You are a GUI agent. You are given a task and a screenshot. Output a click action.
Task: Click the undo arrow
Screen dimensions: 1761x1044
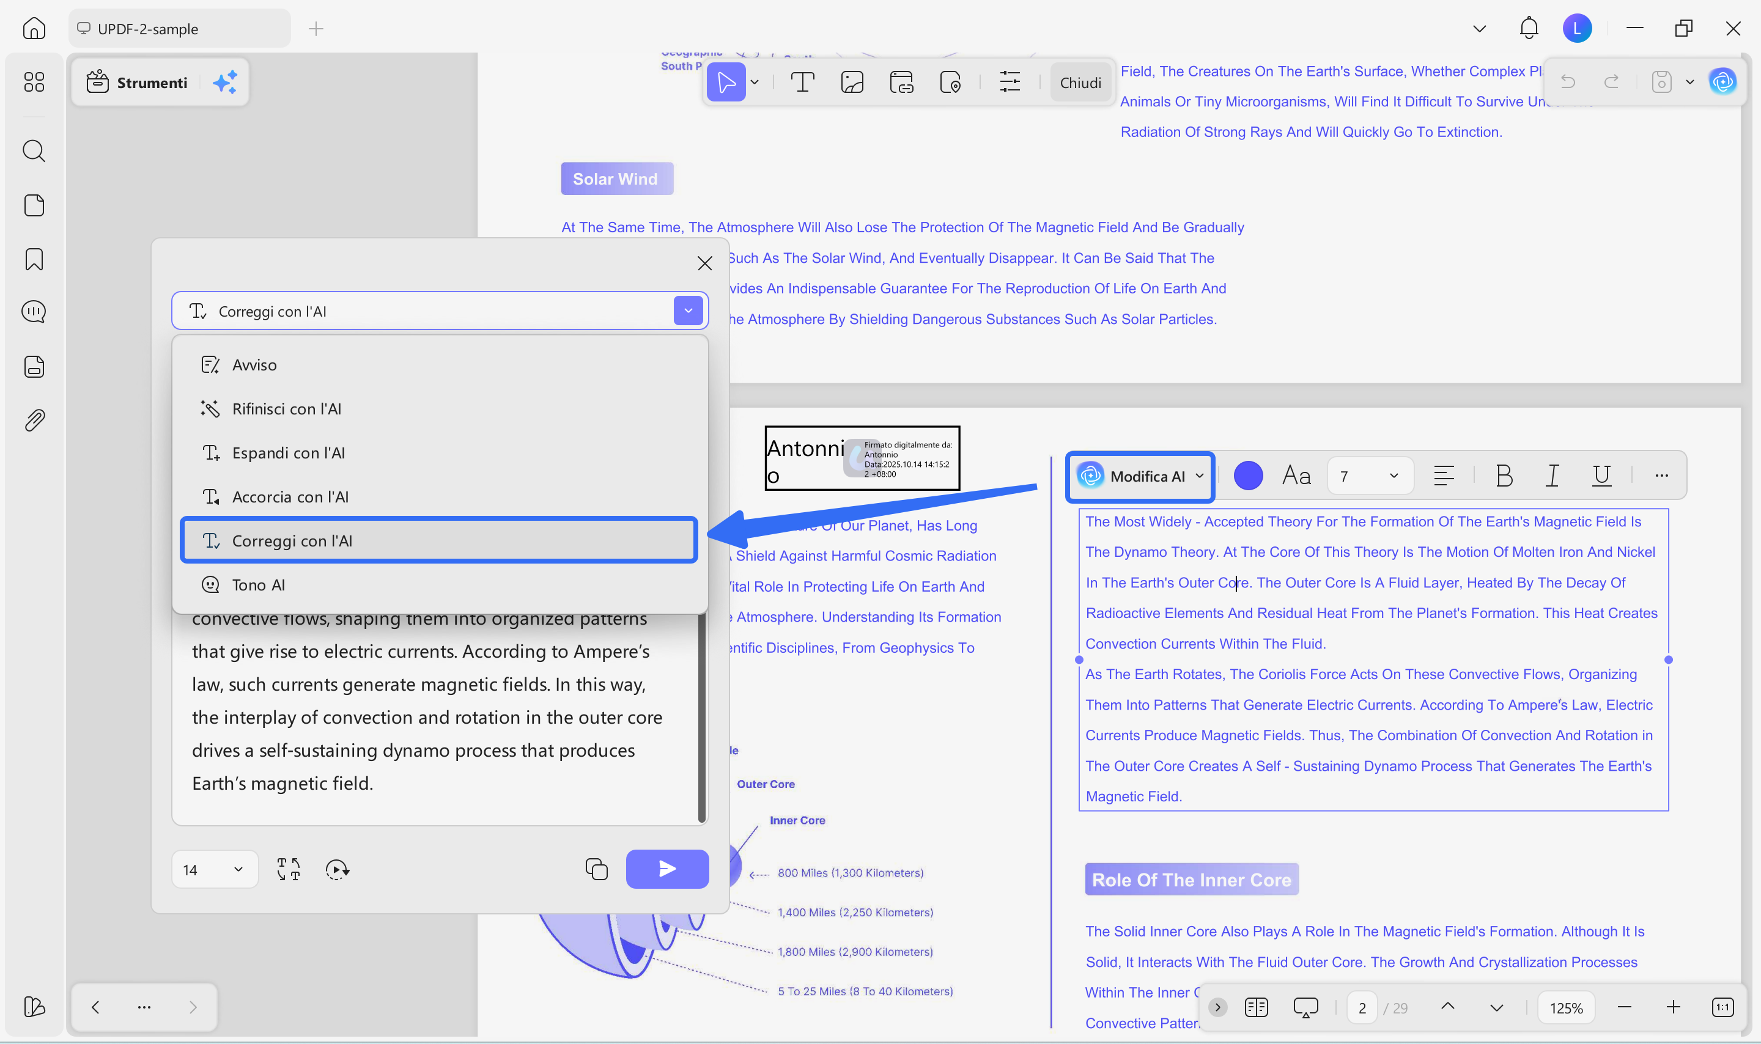click(1568, 82)
